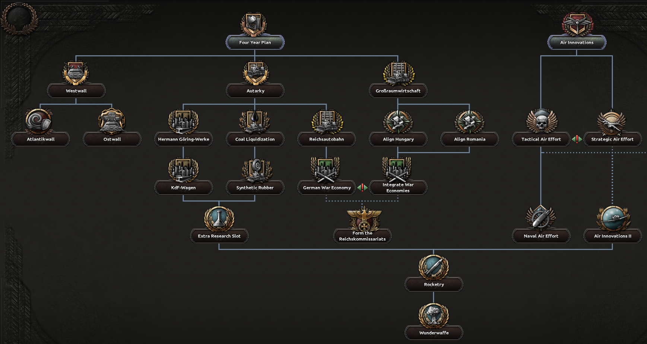Click the exclusivity marker beside German War Economy

coord(362,188)
